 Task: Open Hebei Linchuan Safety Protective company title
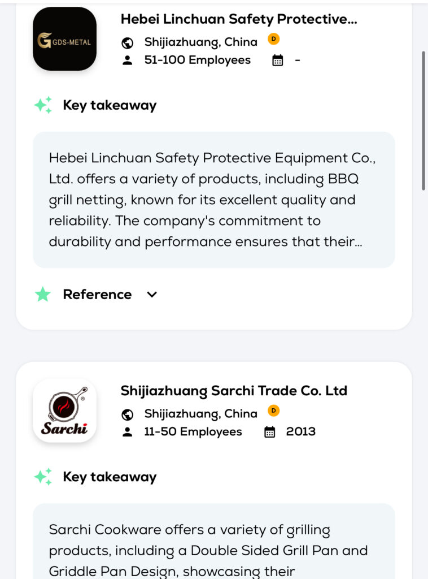pyautogui.click(x=239, y=19)
